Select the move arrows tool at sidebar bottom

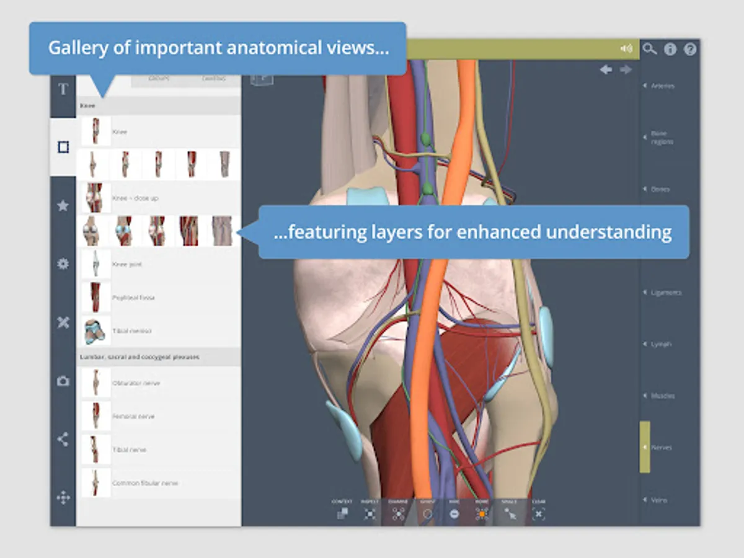pyautogui.click(x=63, y=497)
